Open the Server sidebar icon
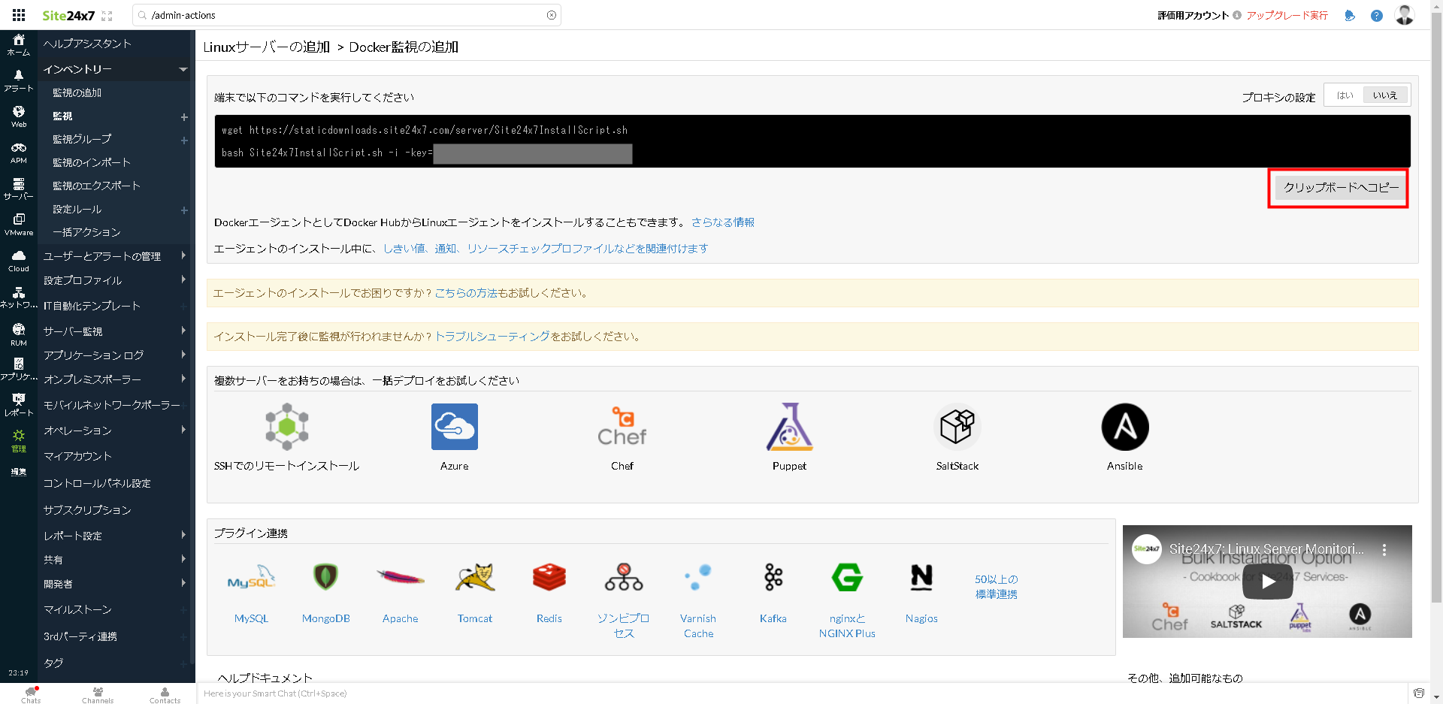Screen dimensions: 1443x704 tap(19, 189)
